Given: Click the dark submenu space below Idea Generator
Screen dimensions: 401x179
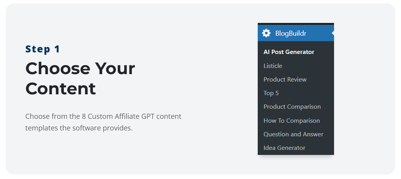Looking at the screenshot, I should pyautogui.click(x=296, y=153).
